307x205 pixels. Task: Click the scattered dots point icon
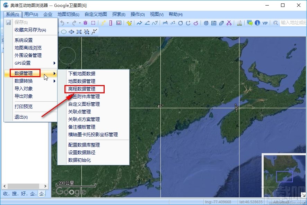click(x=173, y=23)
